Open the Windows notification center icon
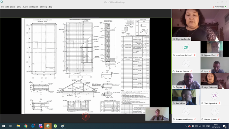The image size is (229, 129). (x=224, y=126)
